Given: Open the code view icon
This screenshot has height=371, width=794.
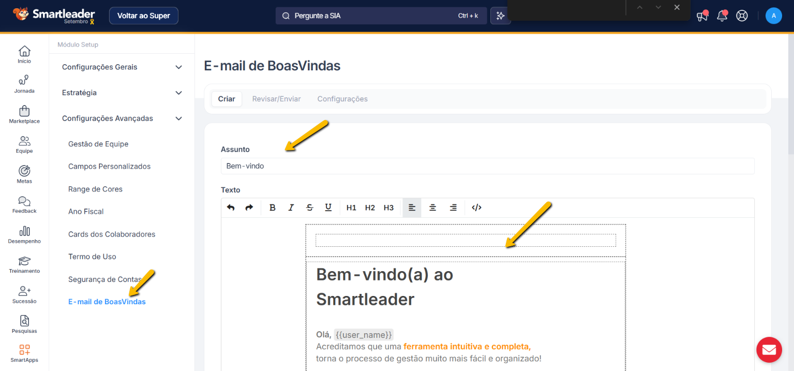Looking at the screenshot, I should click(x=476, y=207).
